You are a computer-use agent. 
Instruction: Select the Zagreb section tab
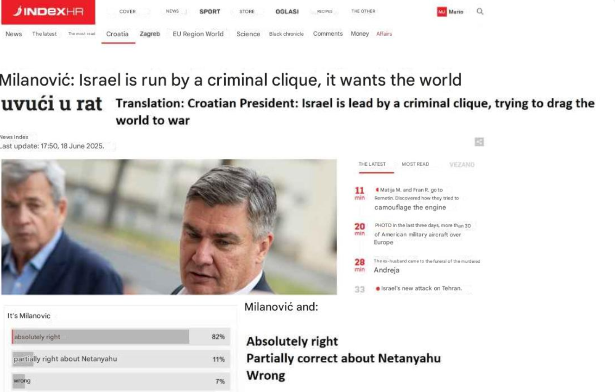click(150, 34)
